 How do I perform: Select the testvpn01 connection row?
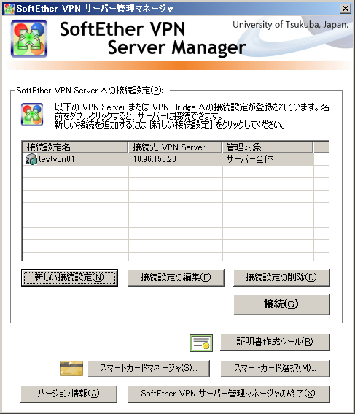[x=168, y=159]
